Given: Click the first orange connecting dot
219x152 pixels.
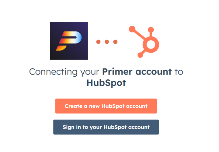Looking at the screenshot, I should pos(98,42).
